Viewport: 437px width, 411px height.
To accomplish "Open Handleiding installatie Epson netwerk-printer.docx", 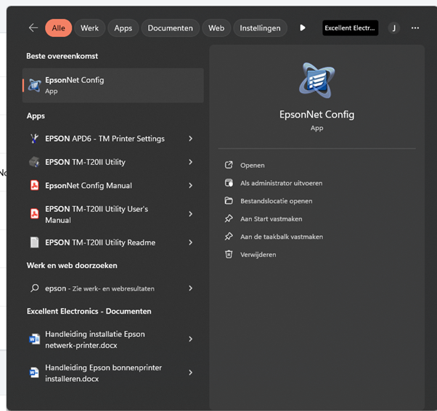I will (x=95, y=340).
